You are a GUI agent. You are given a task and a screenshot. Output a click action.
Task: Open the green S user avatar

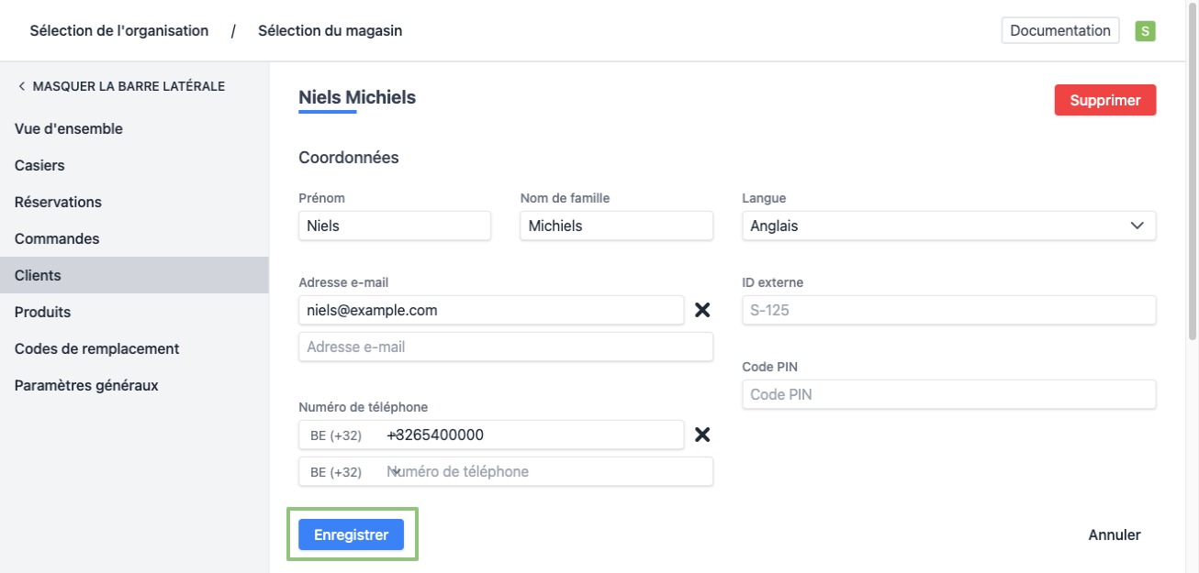tap(1144, 31)
